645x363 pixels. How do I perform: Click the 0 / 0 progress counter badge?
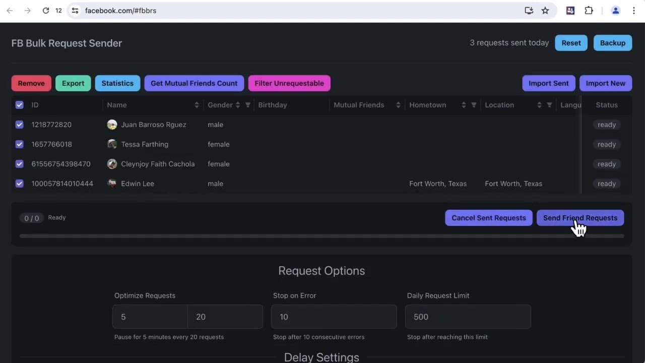coord(31,218)
